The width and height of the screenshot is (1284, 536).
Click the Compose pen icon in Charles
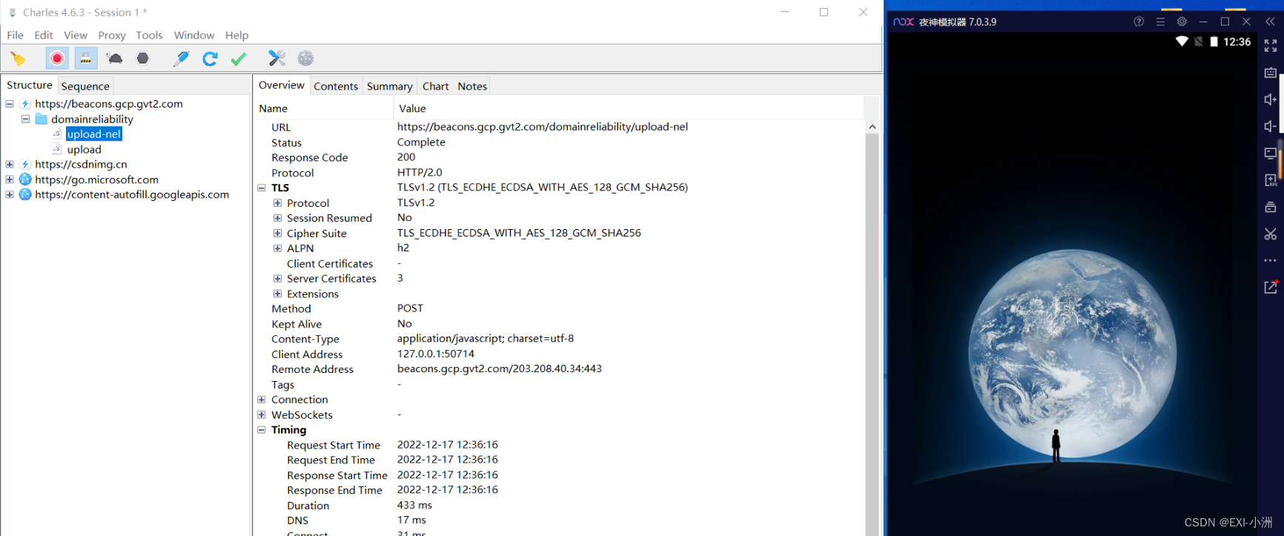pos(181,59)
